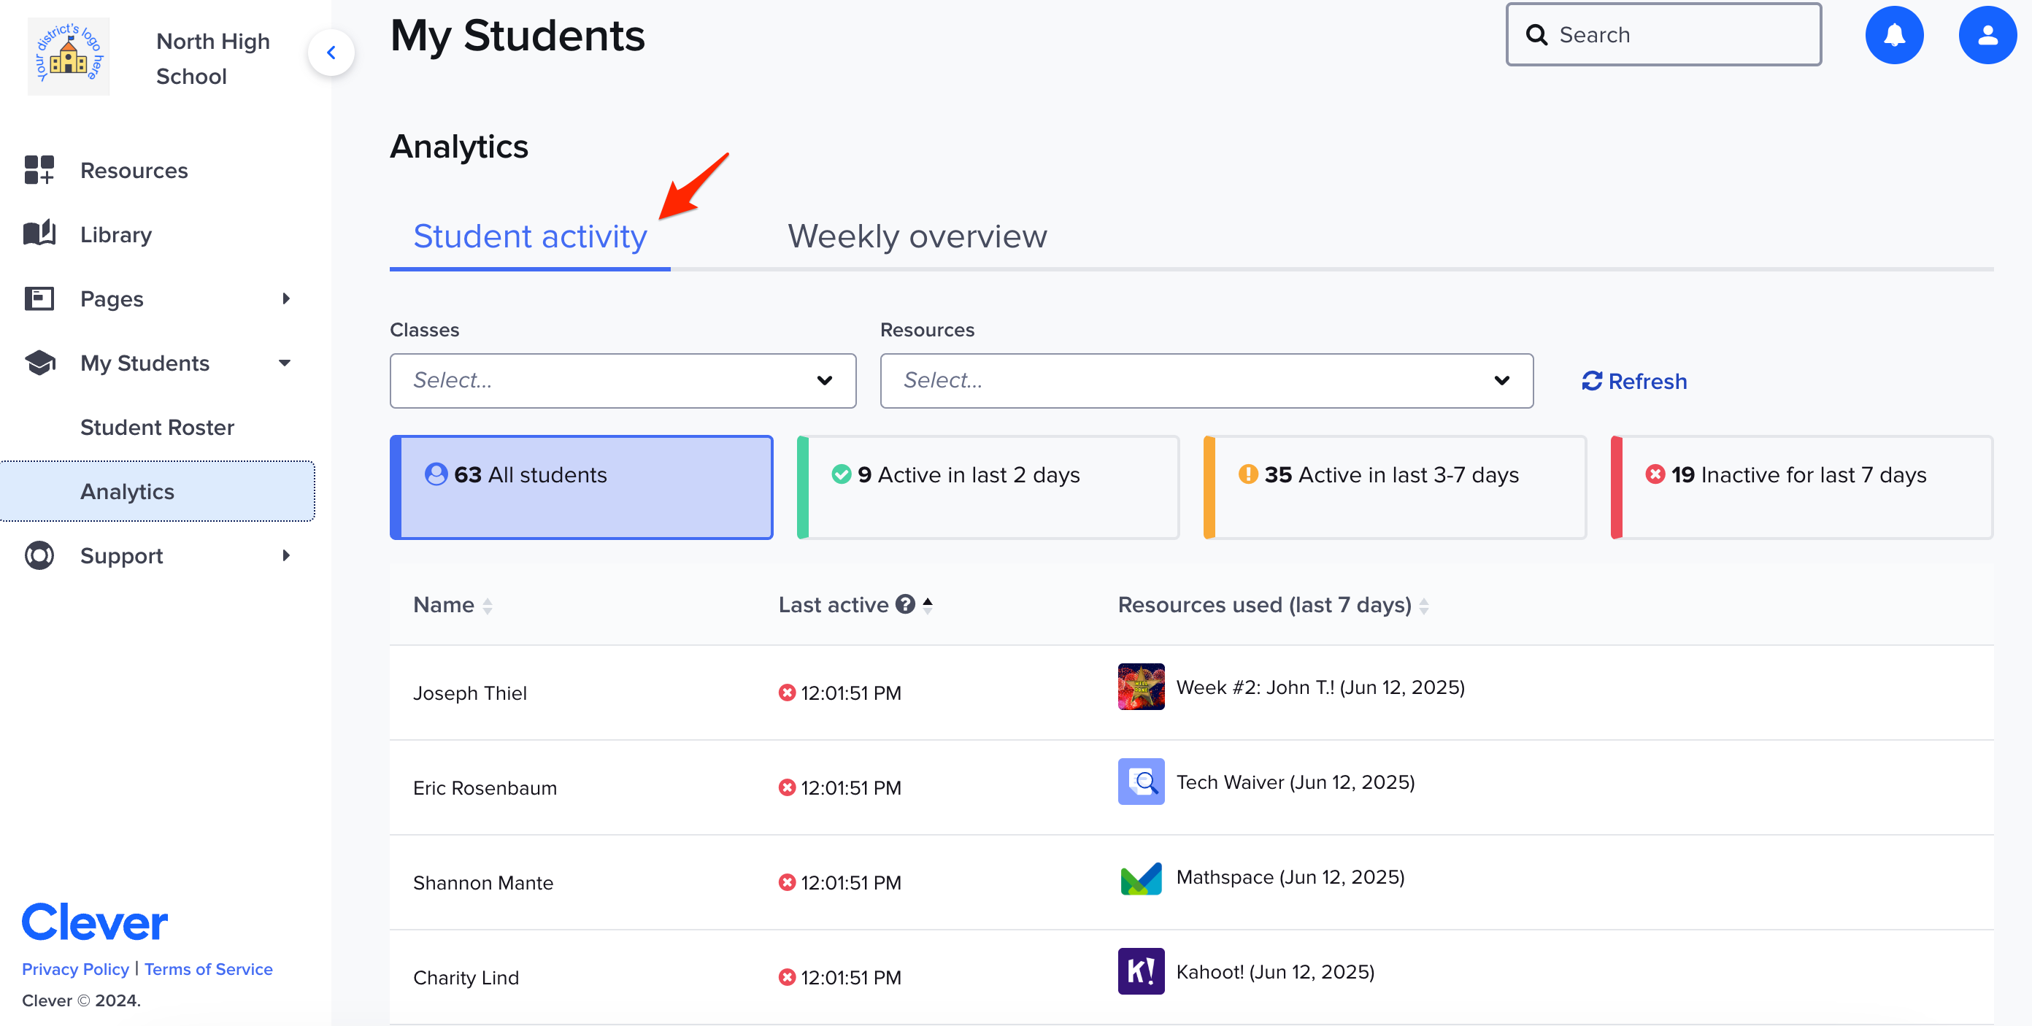Open the Classes select dropdown
Viewport: 2032px width, 1026px height.
click(x=623, y=381)
